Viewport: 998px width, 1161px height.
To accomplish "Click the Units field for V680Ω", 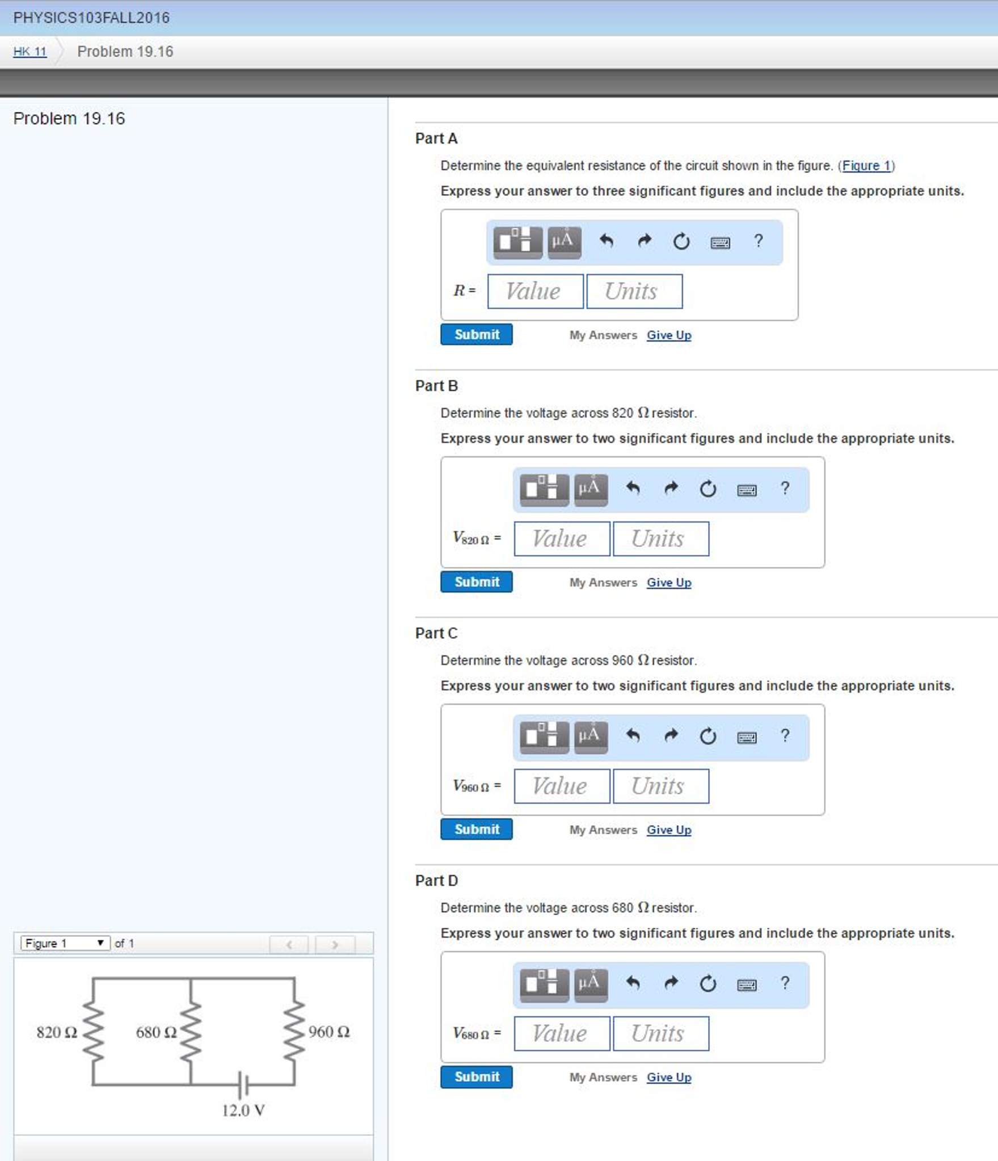I will [661, 1033].
